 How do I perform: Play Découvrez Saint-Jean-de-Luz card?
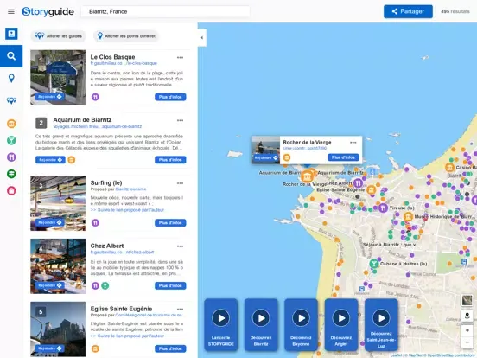(381, 325)
